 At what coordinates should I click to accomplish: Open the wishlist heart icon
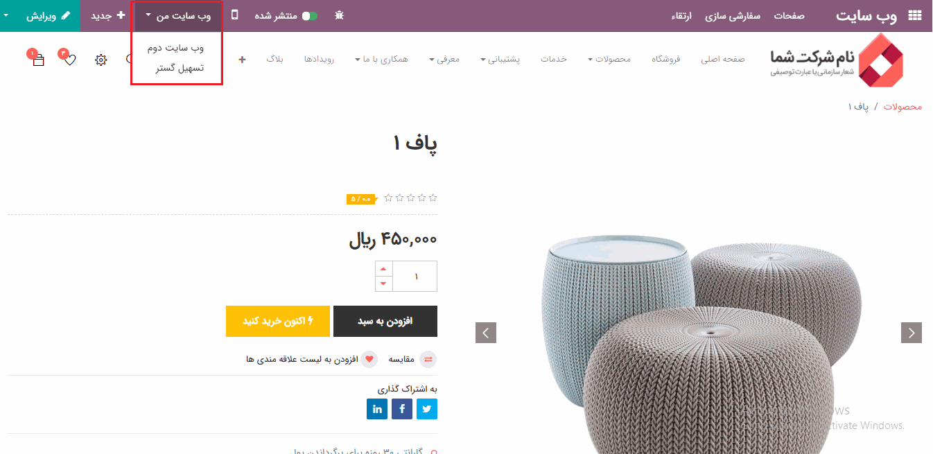(69, 60)
